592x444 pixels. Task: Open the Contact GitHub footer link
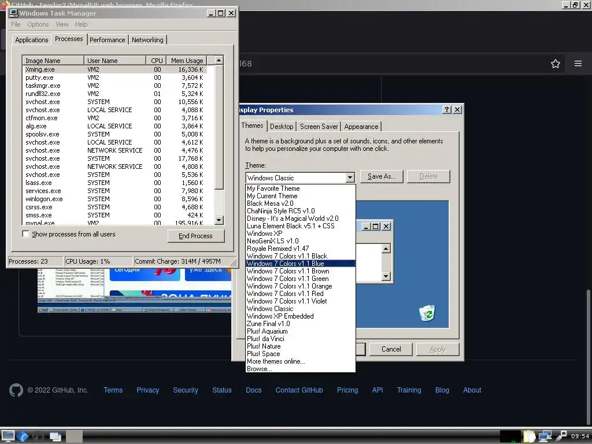[x=299, y=390]
